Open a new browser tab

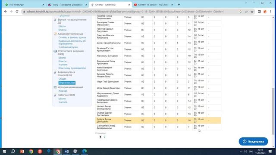pos(179,5)
